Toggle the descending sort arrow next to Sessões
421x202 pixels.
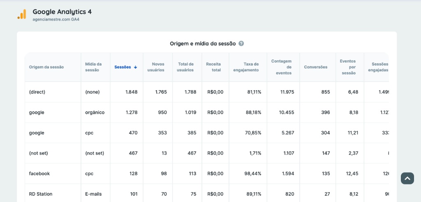(x=135, y=67)
